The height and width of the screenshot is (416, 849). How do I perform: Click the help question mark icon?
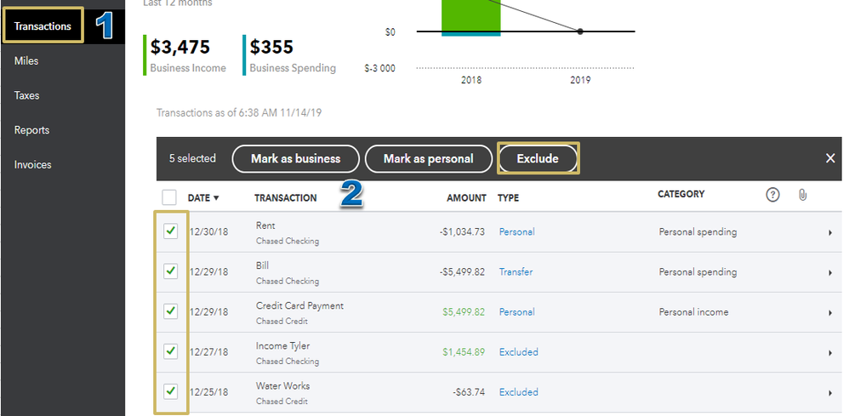[x=772, y=195]
